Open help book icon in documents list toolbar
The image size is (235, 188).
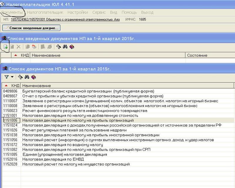click(x=33, y=77)
